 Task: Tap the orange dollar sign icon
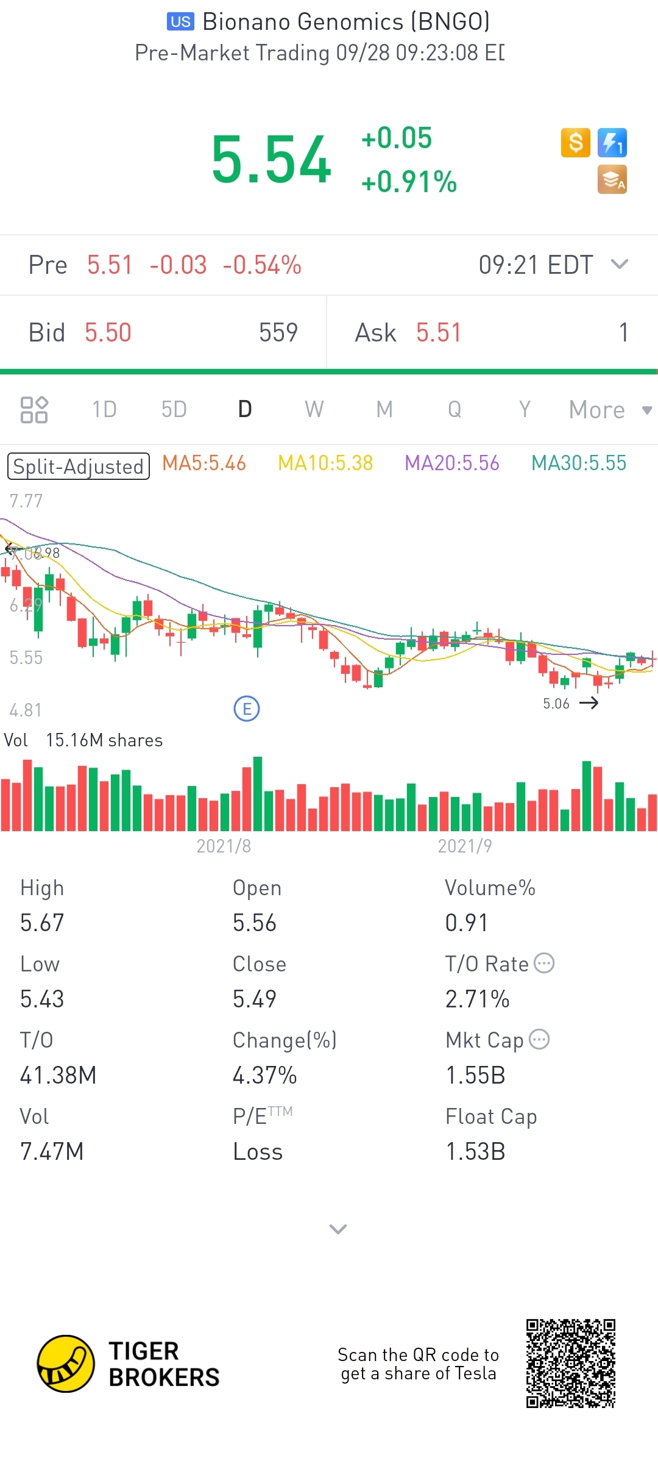tap(576, 143)
